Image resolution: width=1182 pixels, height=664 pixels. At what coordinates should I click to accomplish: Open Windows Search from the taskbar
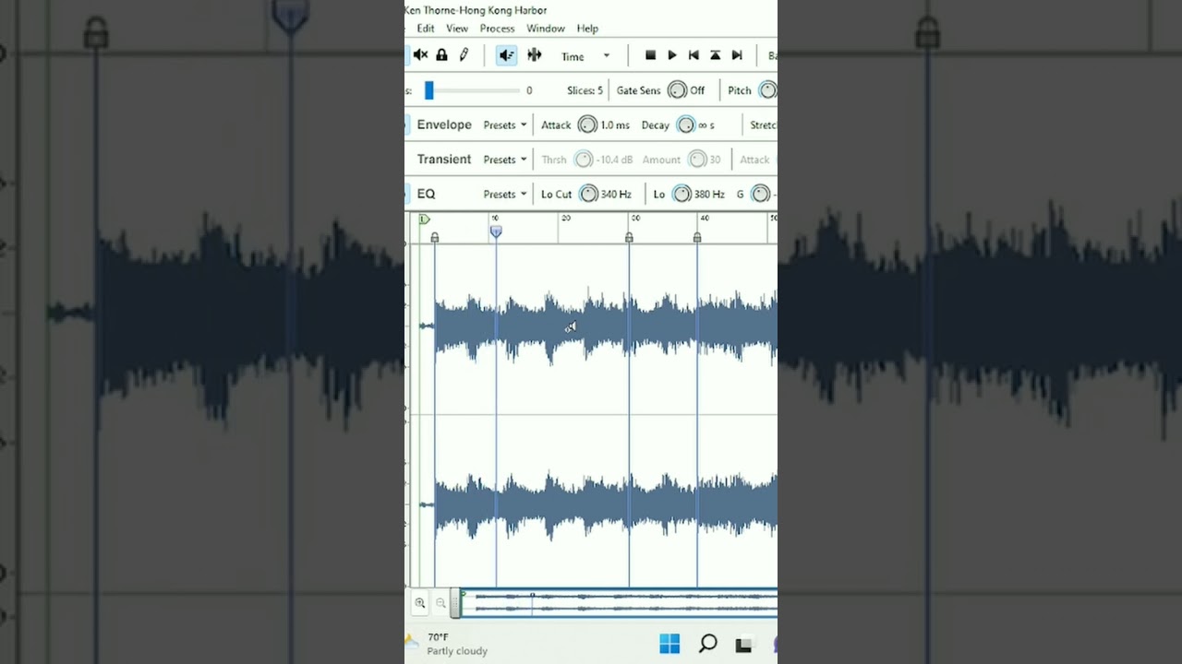(708, 644)
